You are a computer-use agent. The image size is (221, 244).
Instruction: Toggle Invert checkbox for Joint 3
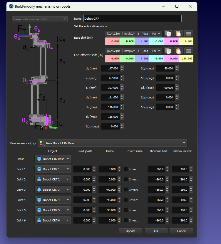pos(126,190)
